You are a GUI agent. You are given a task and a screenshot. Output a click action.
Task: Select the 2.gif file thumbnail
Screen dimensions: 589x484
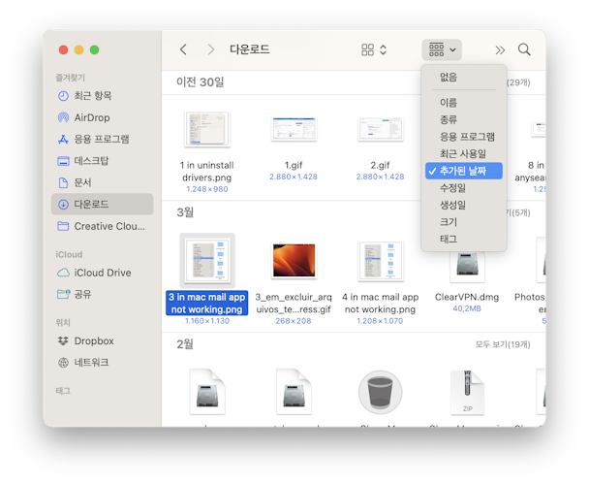click(380, 129)
